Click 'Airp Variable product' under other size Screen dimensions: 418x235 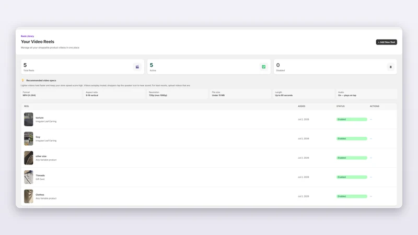pyautogui.click(x=46, y=160)
